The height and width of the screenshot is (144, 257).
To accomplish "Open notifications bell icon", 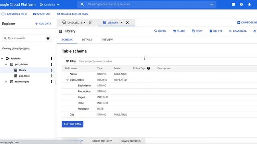I will pos(249,4).
